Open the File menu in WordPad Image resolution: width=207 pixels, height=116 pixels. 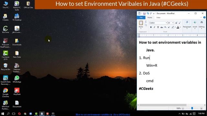tap(141, 17)
